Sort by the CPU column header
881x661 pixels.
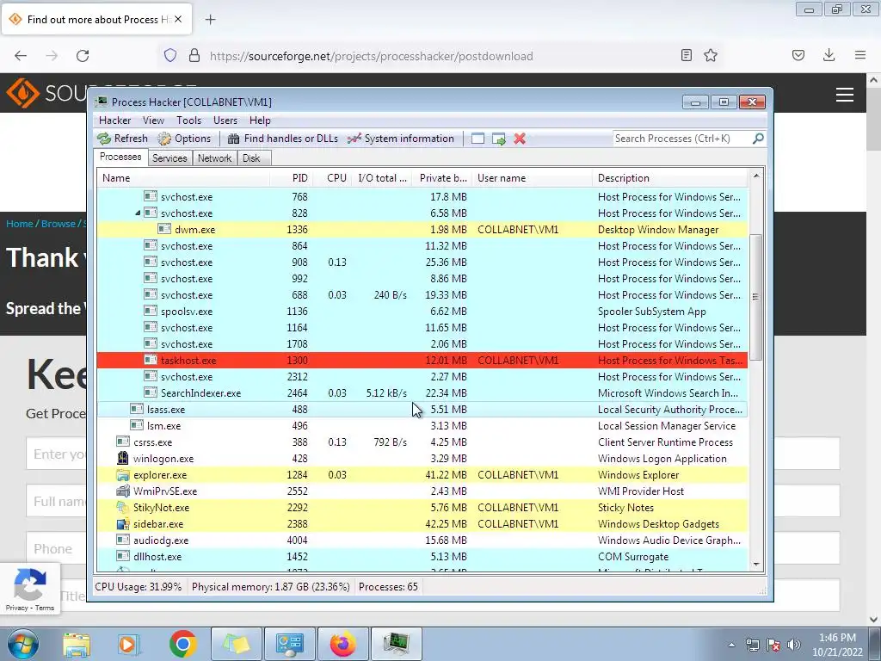[332, 177]
